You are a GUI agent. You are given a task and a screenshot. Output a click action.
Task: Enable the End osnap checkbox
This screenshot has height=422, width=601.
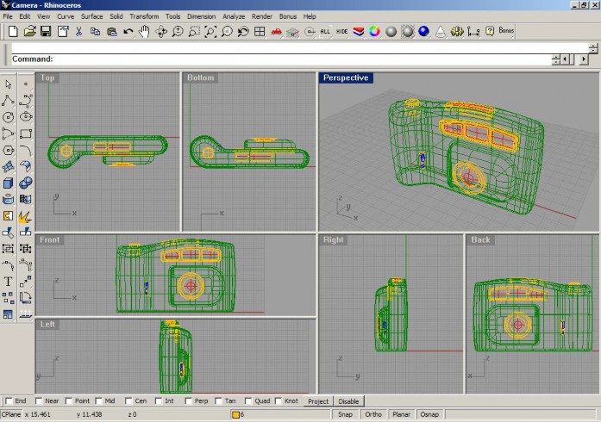(x=9, y=401)
